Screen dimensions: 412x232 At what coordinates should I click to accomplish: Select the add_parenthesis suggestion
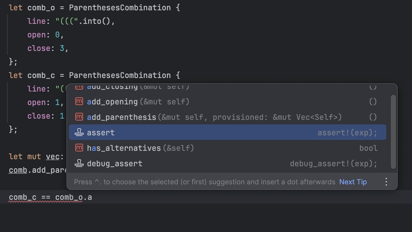pyautogui.click(x=121, y=117)
